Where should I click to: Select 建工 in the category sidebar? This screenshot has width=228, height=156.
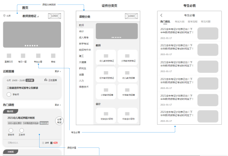pyautogui.click(x=82, y=56)
